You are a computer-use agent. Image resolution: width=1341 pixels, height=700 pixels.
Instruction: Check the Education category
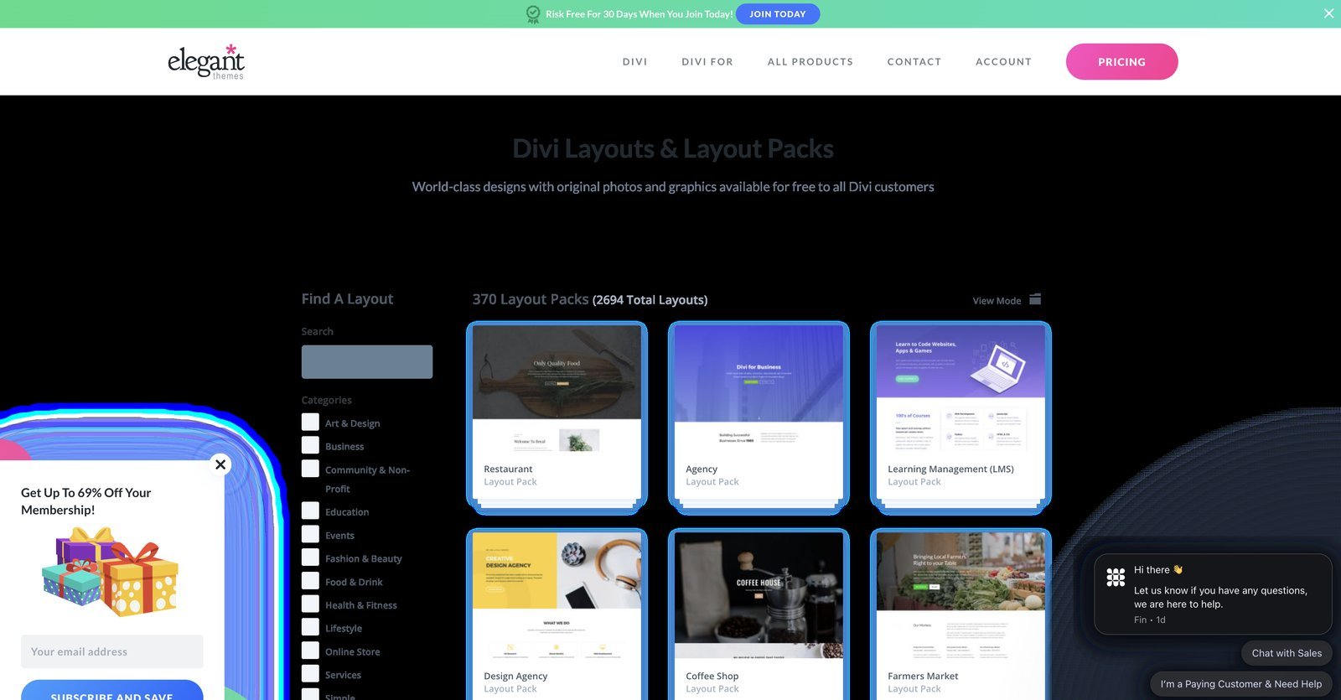coord(310,511)
